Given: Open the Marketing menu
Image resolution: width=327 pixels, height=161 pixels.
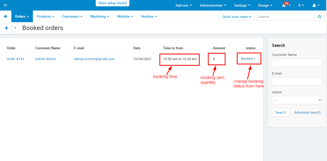Looking at the screenshot, I should click(x=100, y=16).
